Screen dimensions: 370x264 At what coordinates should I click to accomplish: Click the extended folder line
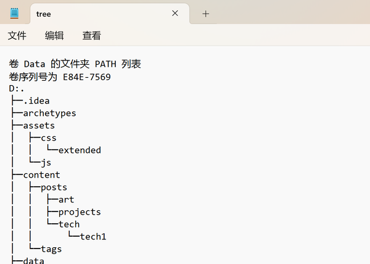click(80, 151)
